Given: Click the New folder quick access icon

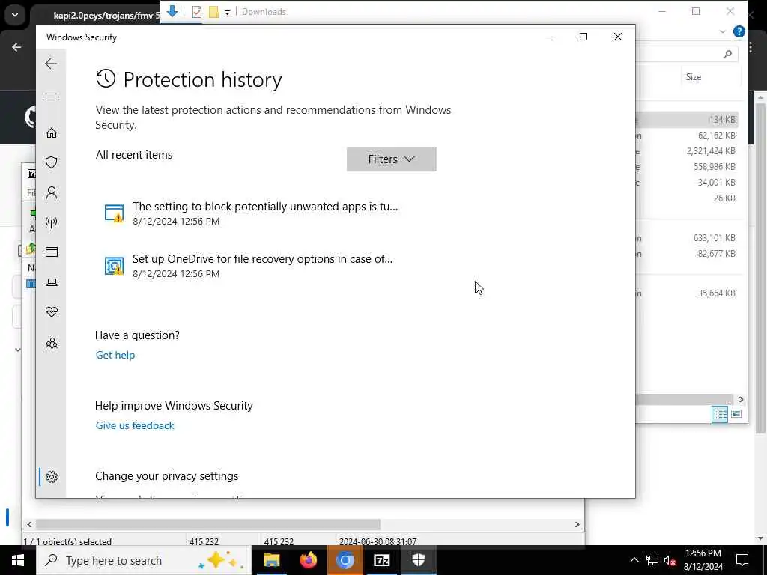Looking at the screenshot, I should point(213,12).
